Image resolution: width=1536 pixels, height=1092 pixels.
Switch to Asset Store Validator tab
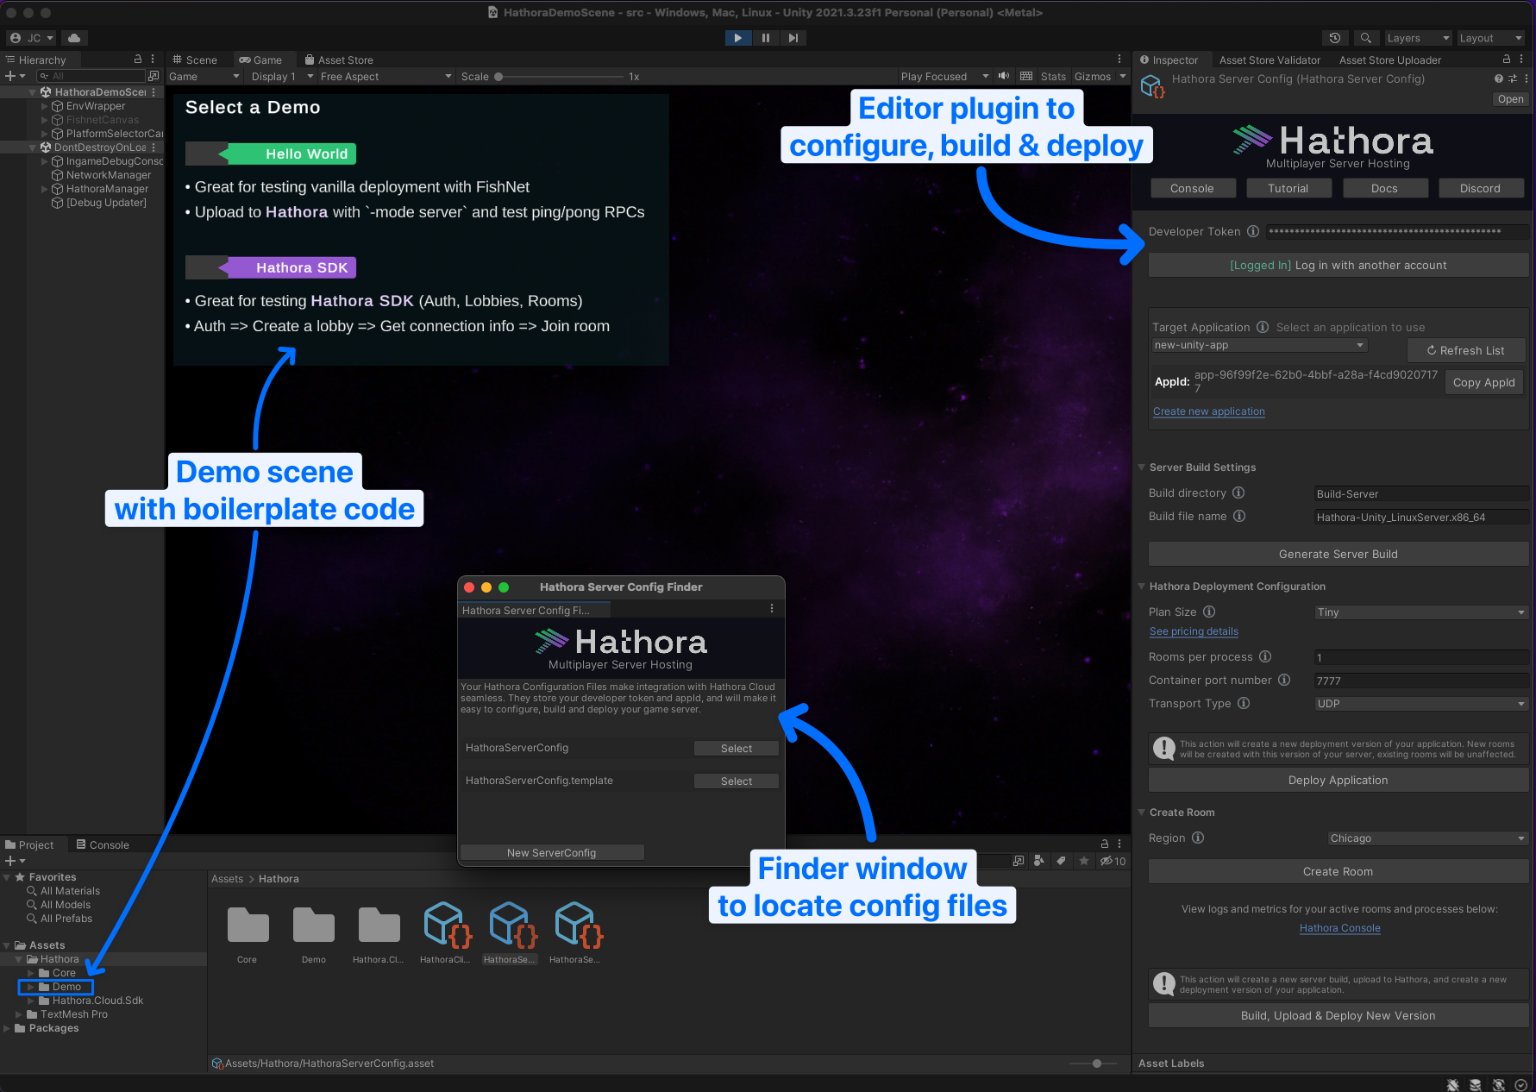tap(1270, 60)
